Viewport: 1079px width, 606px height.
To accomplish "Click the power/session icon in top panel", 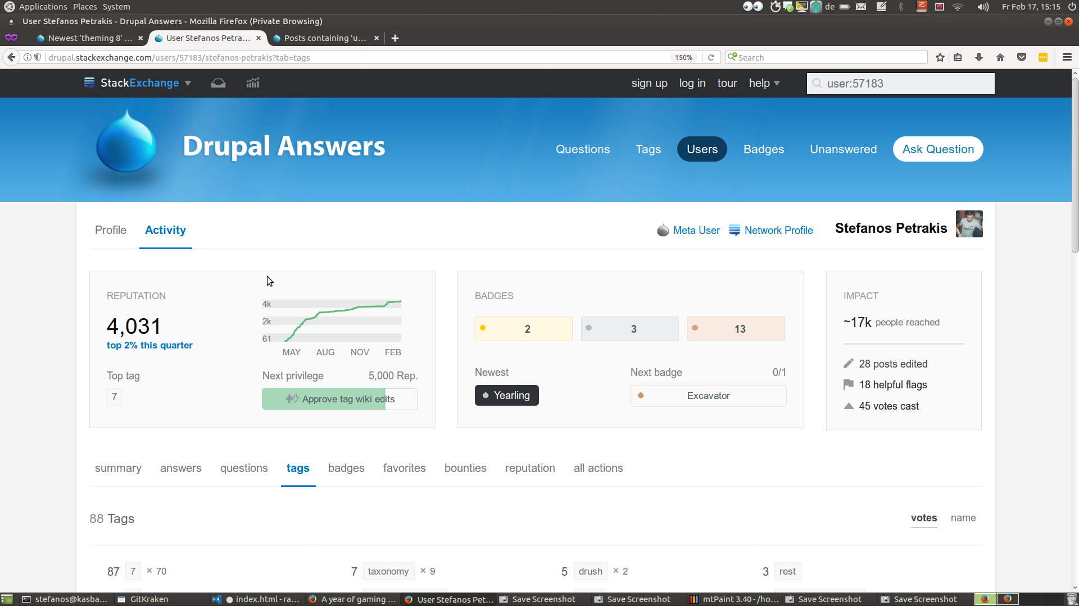I will (x=1072, y=7).
